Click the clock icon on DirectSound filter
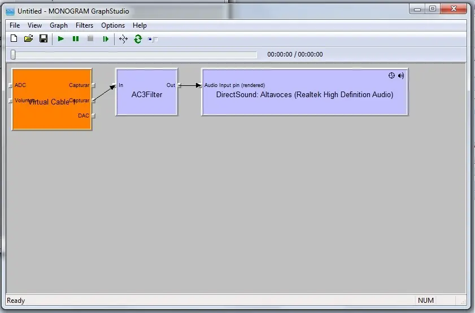 point(392,76)
